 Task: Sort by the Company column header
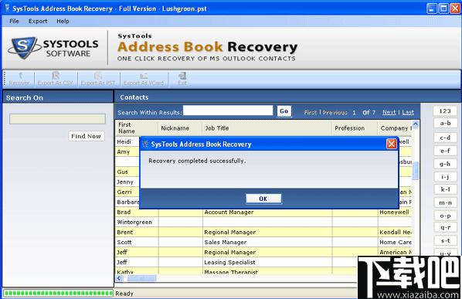(395, 127)
